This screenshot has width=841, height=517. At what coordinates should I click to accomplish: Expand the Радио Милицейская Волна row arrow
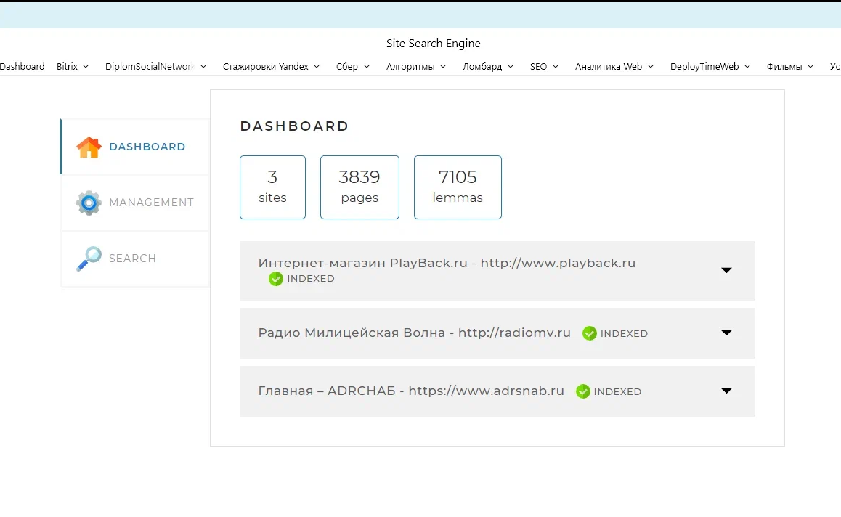726,333
